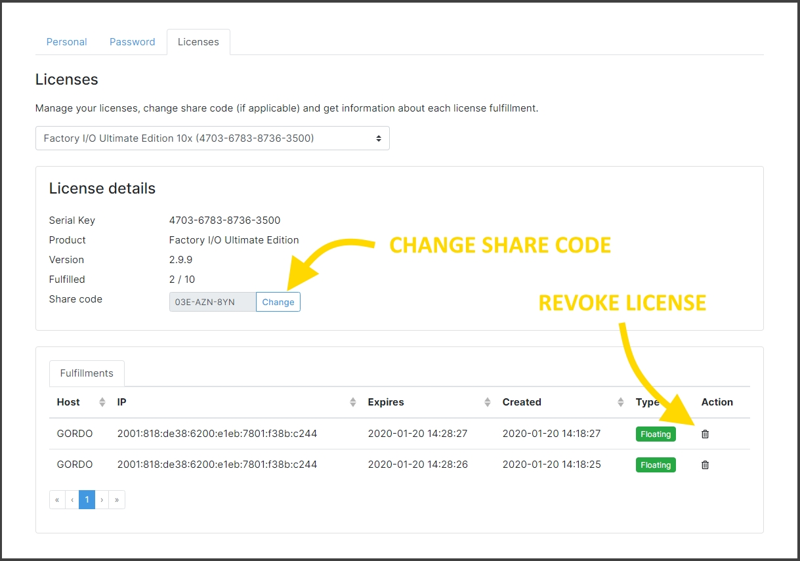Sort table by Created column

[x=621, y=402]
